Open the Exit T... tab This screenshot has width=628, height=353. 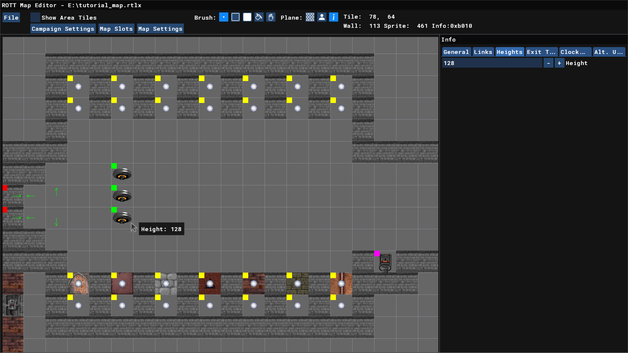(x=541, y=52)
